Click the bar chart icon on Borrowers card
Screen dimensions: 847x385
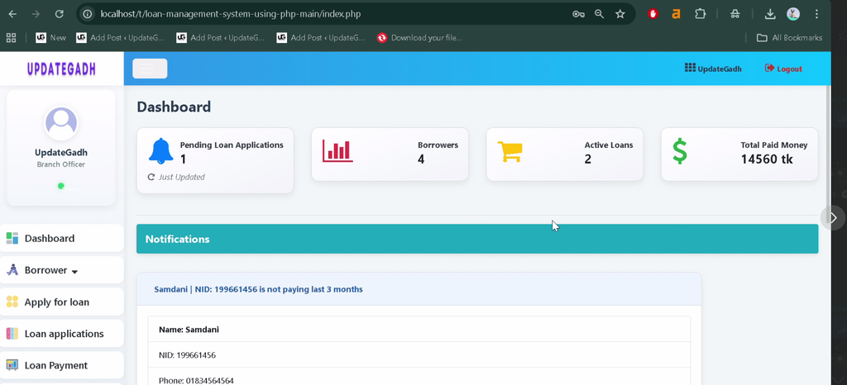[337, 151]
